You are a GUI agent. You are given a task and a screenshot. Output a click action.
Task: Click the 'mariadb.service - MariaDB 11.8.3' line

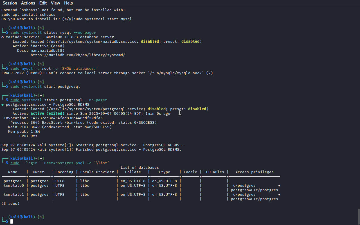58,37
